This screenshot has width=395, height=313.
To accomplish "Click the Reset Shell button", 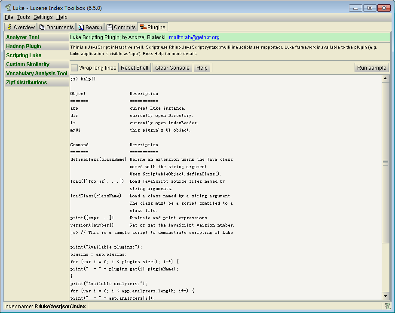I will click(135, 68).
